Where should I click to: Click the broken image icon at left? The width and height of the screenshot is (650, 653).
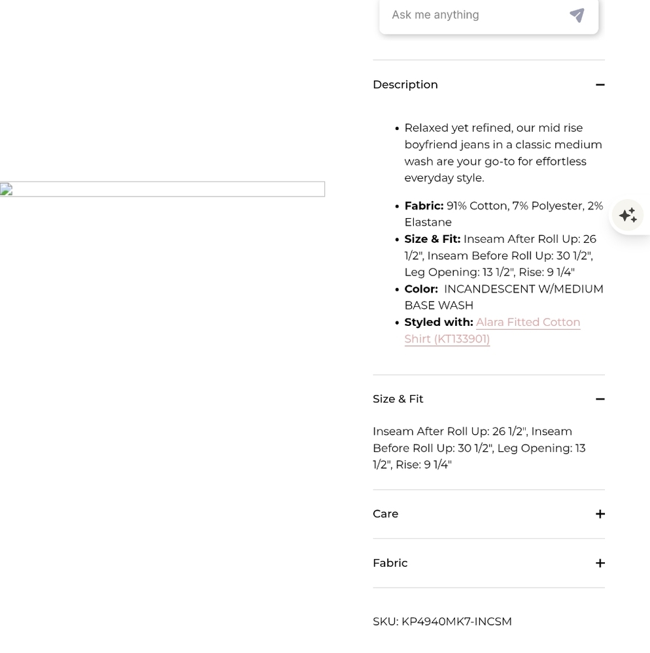click(6, 189)
